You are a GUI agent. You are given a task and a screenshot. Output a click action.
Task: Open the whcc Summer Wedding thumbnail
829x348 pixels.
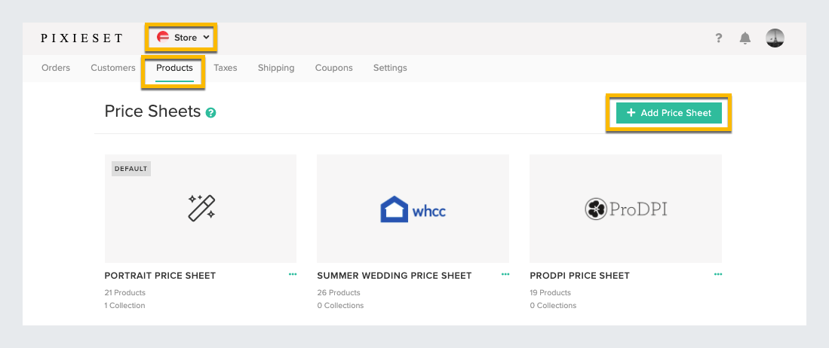(x=413, y=209)
